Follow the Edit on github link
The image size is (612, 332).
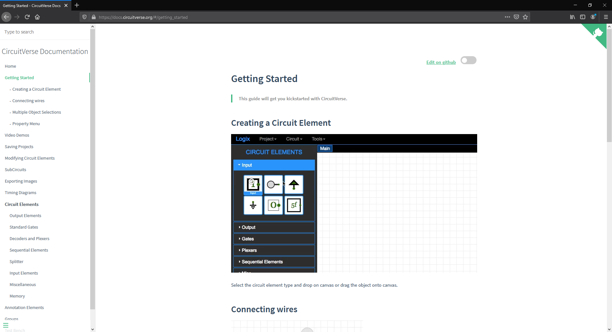tap(441, 62)
